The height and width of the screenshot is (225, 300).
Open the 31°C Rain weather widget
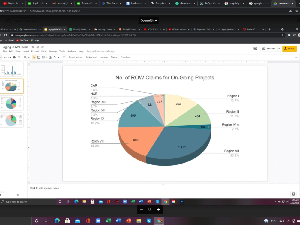274,221
